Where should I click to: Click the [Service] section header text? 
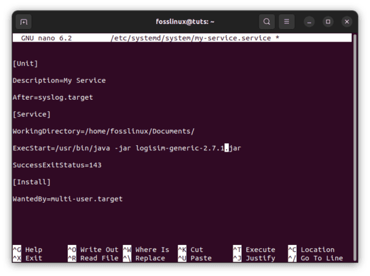click(32, 114)
